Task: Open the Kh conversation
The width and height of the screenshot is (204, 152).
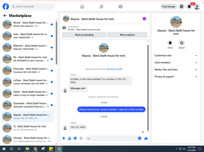Action: click(28, 59)
